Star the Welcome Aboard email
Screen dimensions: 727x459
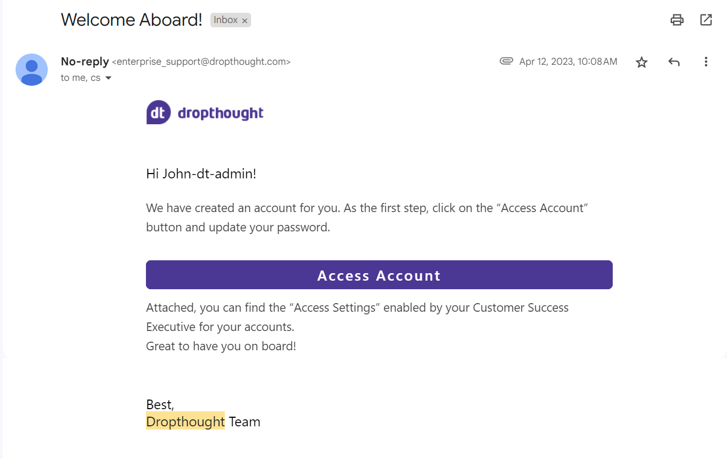[642, 62]
